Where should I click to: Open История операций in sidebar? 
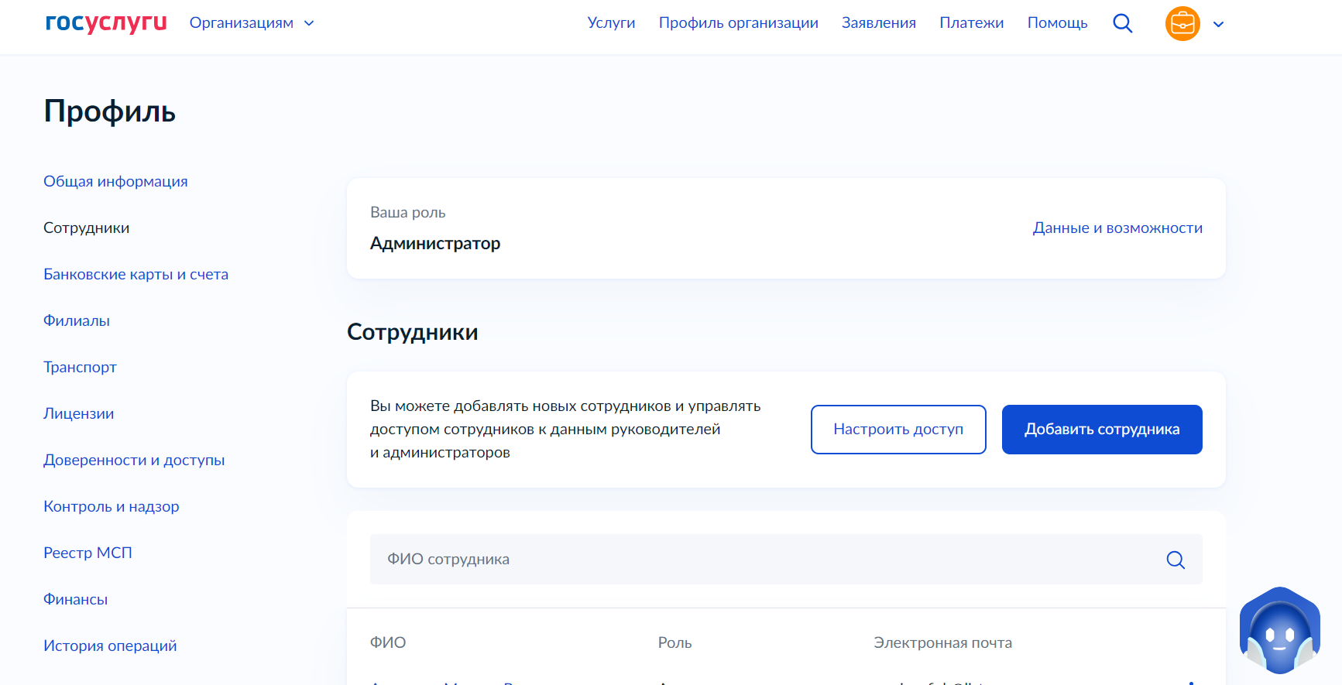[110, 646]
